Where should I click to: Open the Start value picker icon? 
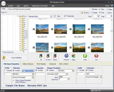pyautogui.click(x=98, y=16)
